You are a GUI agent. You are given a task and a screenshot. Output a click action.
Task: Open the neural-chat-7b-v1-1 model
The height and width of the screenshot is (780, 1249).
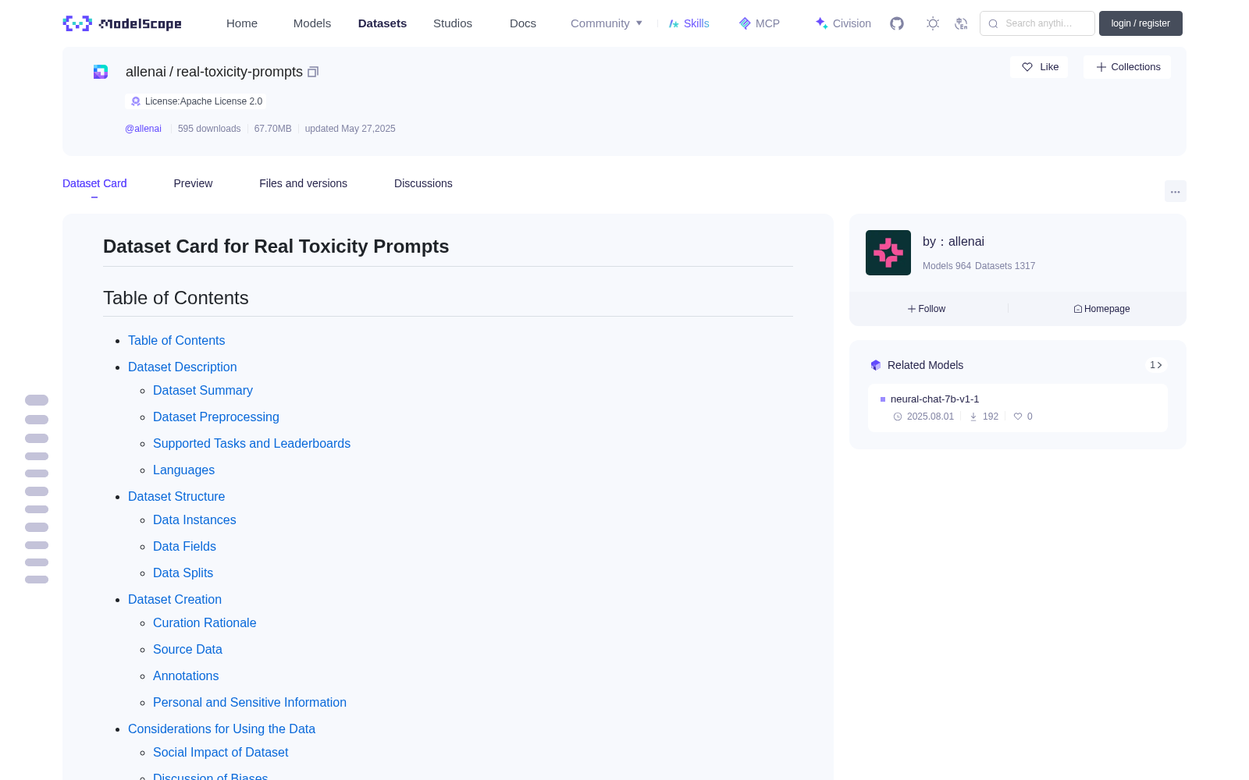pos(934,399)
